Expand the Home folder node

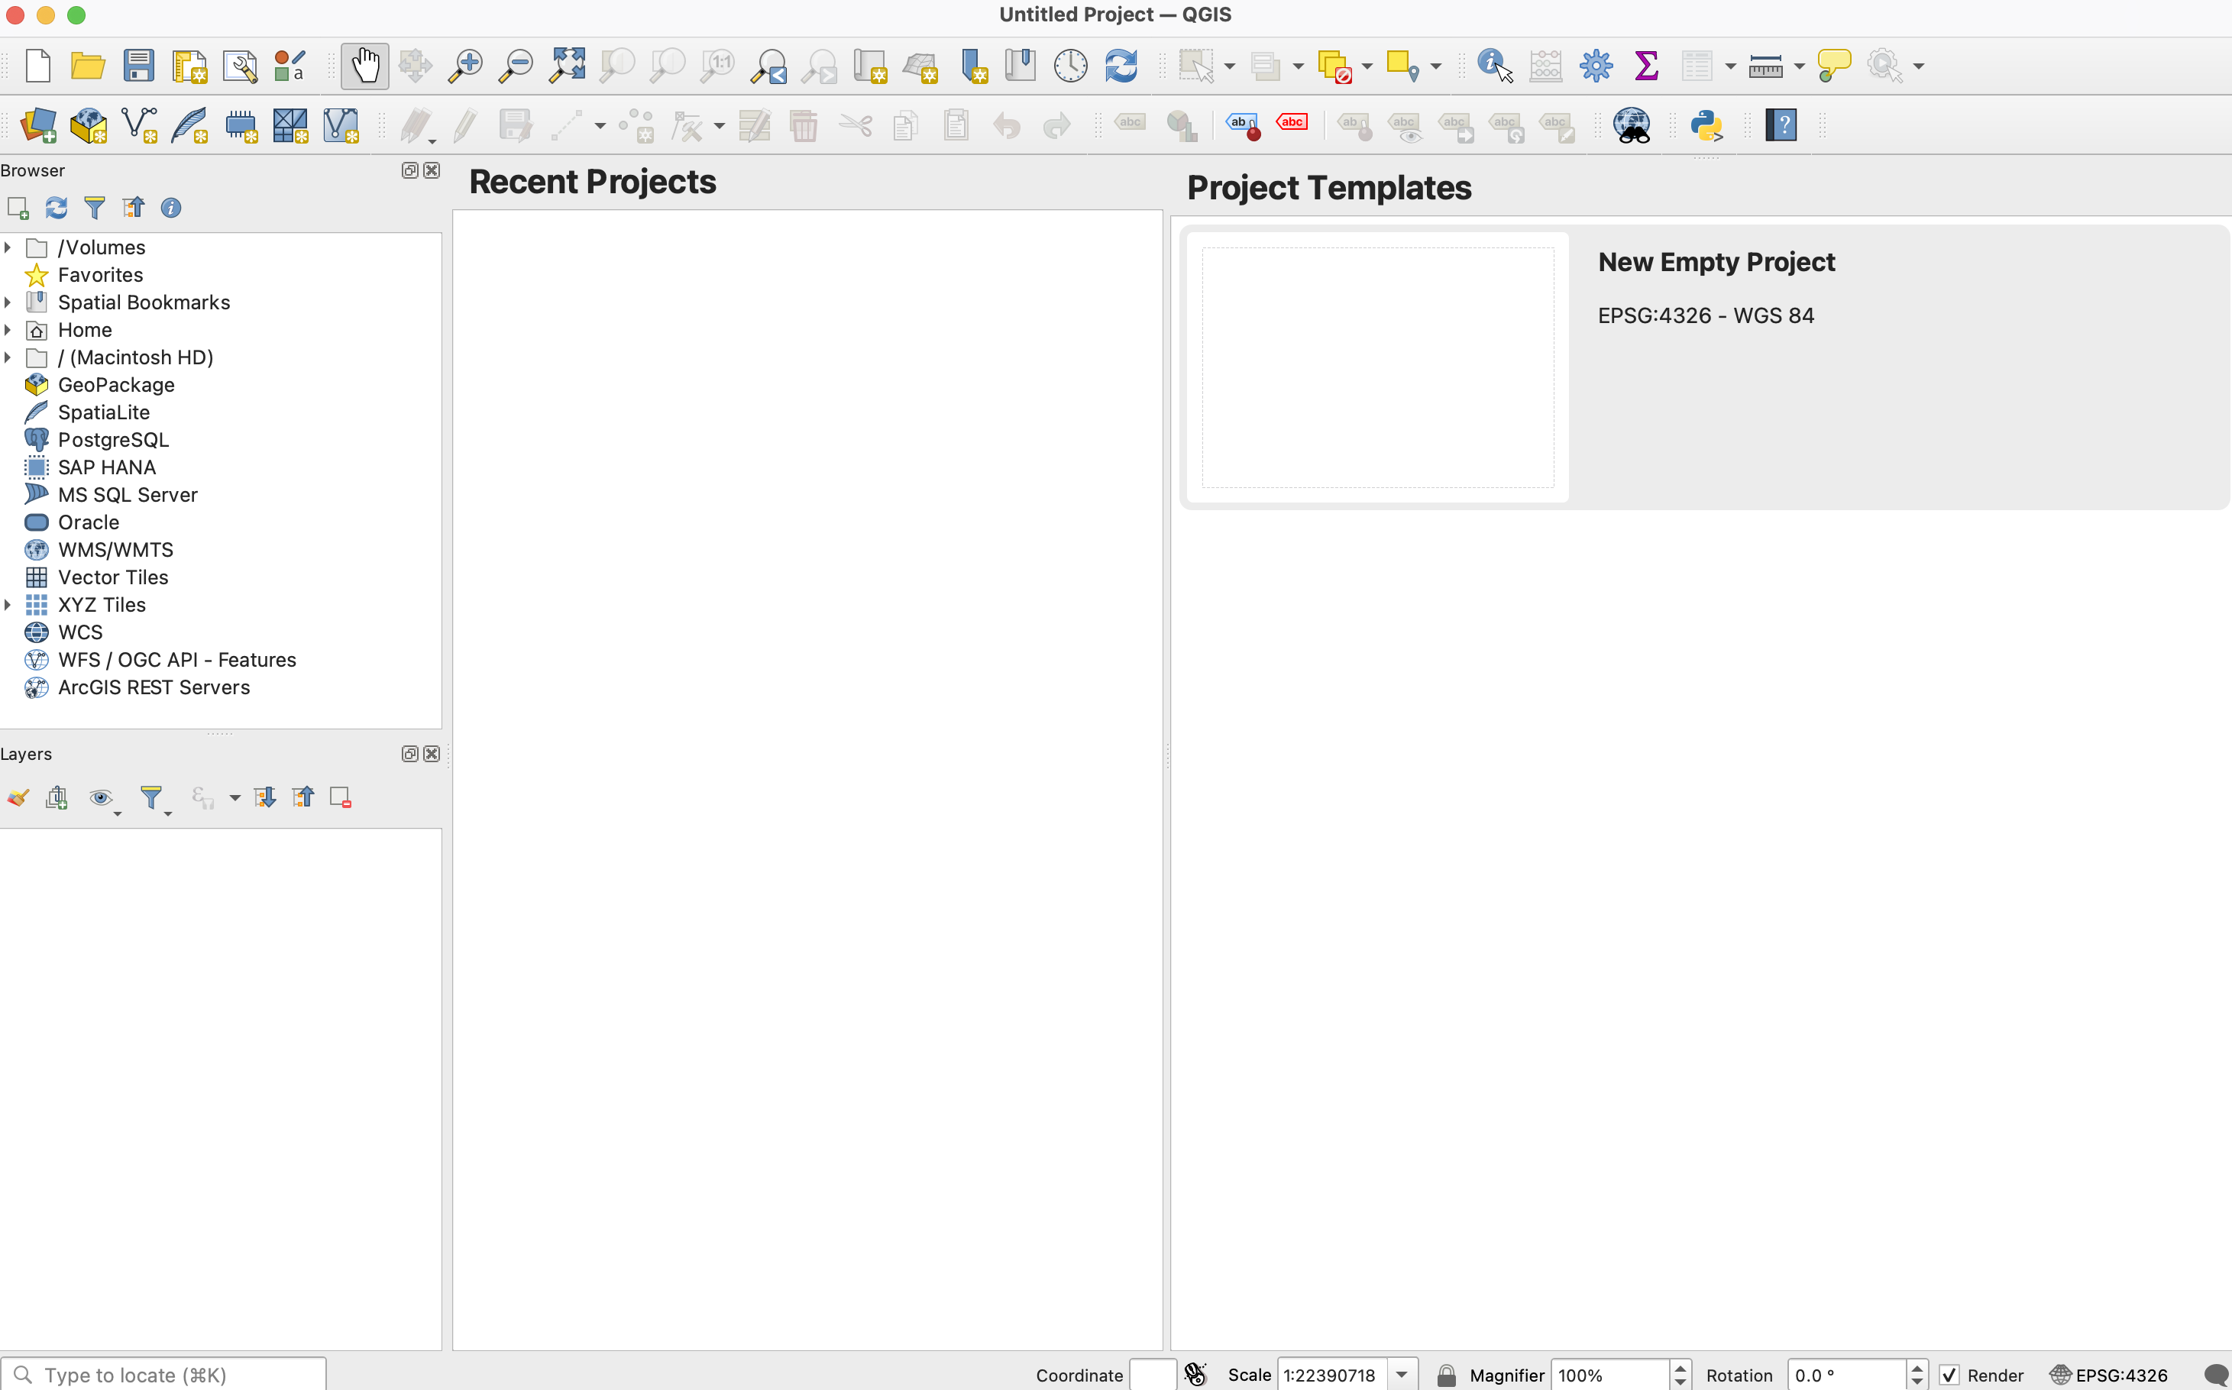point(8,330)
